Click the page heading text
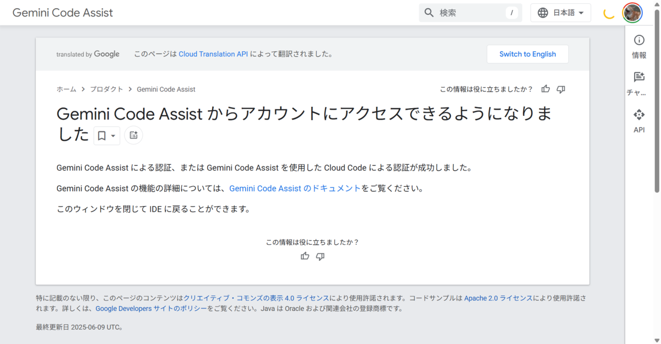Image resolution: width=661 pixels, height=344 pixels. pyautogui.click(x=304, y=123)
